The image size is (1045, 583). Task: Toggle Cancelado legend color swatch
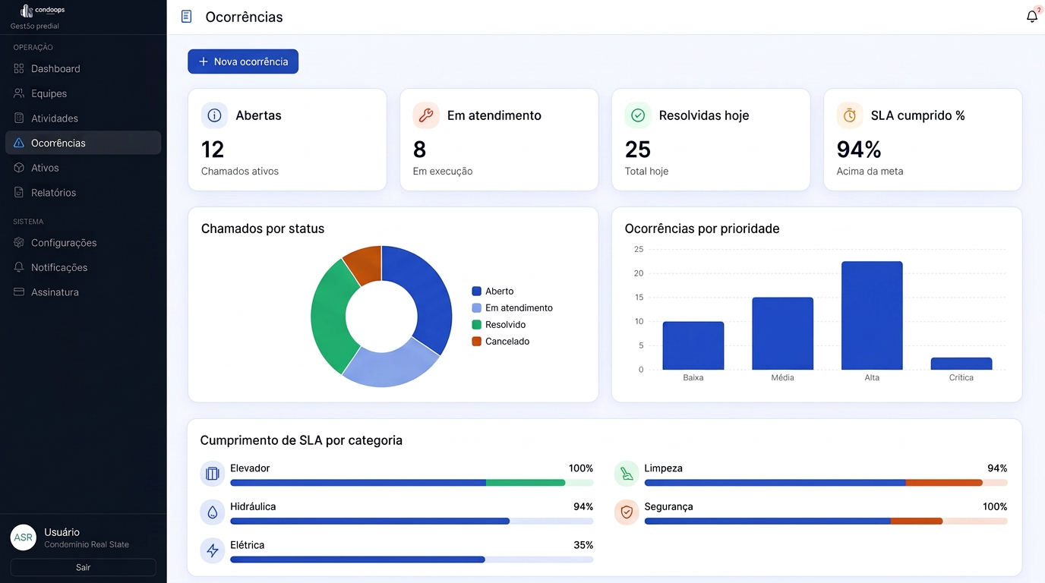point(477,342)
